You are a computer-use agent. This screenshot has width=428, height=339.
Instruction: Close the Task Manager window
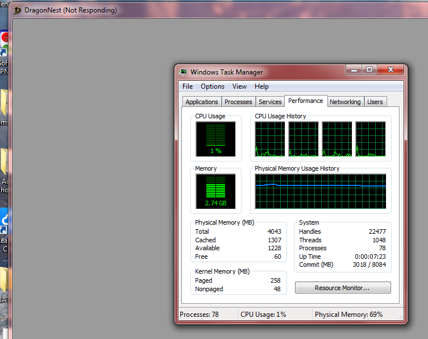tap(390, 70)
